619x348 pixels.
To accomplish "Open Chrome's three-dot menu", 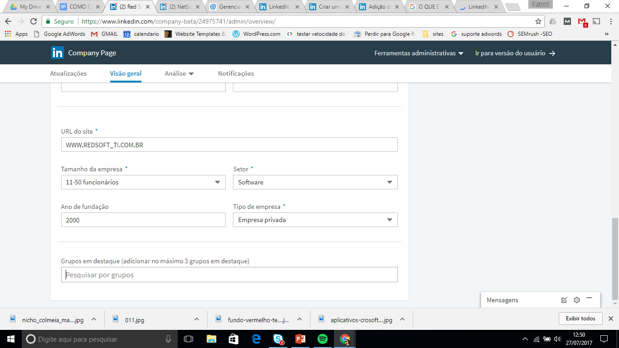I will coord(610,21).
